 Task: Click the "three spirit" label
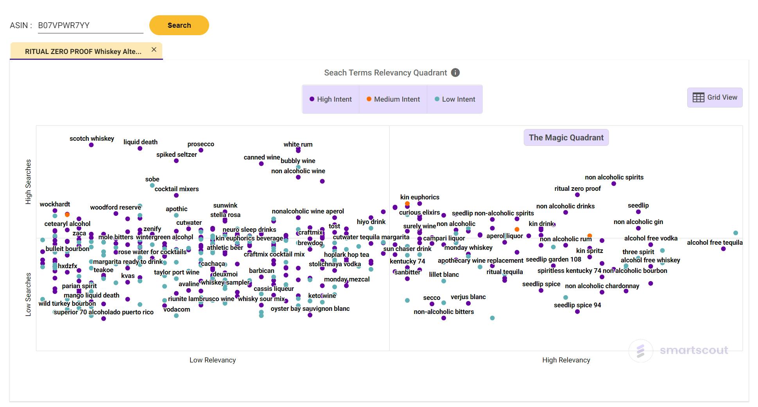point(638,252)
